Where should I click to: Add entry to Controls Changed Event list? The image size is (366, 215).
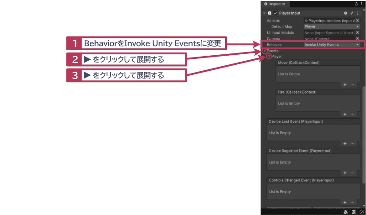point(344,202)
